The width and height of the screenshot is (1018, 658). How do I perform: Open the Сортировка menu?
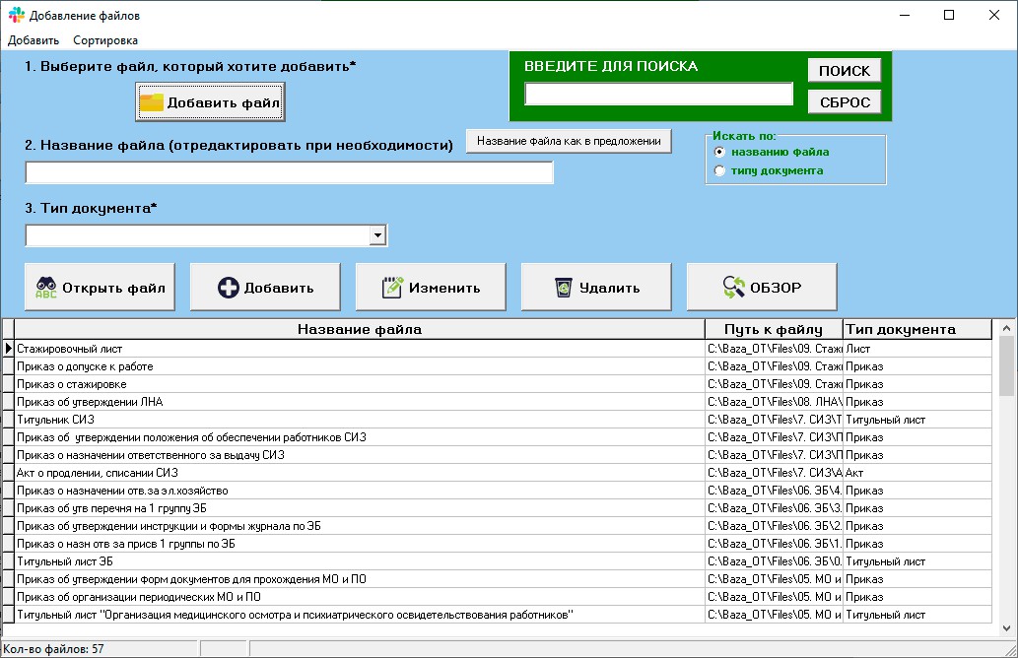point(105,40)
